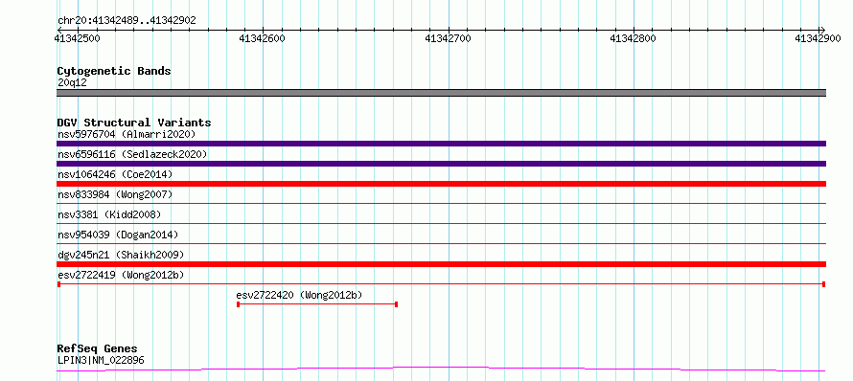Click the 20q12 band label
This screenshot has height=381, width=853.
(72, 82)
